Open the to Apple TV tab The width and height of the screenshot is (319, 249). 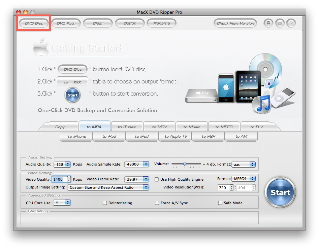pos(176,136)
